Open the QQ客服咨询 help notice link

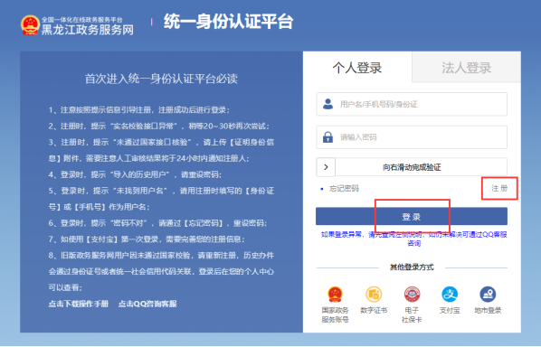(x=414, y=239)
